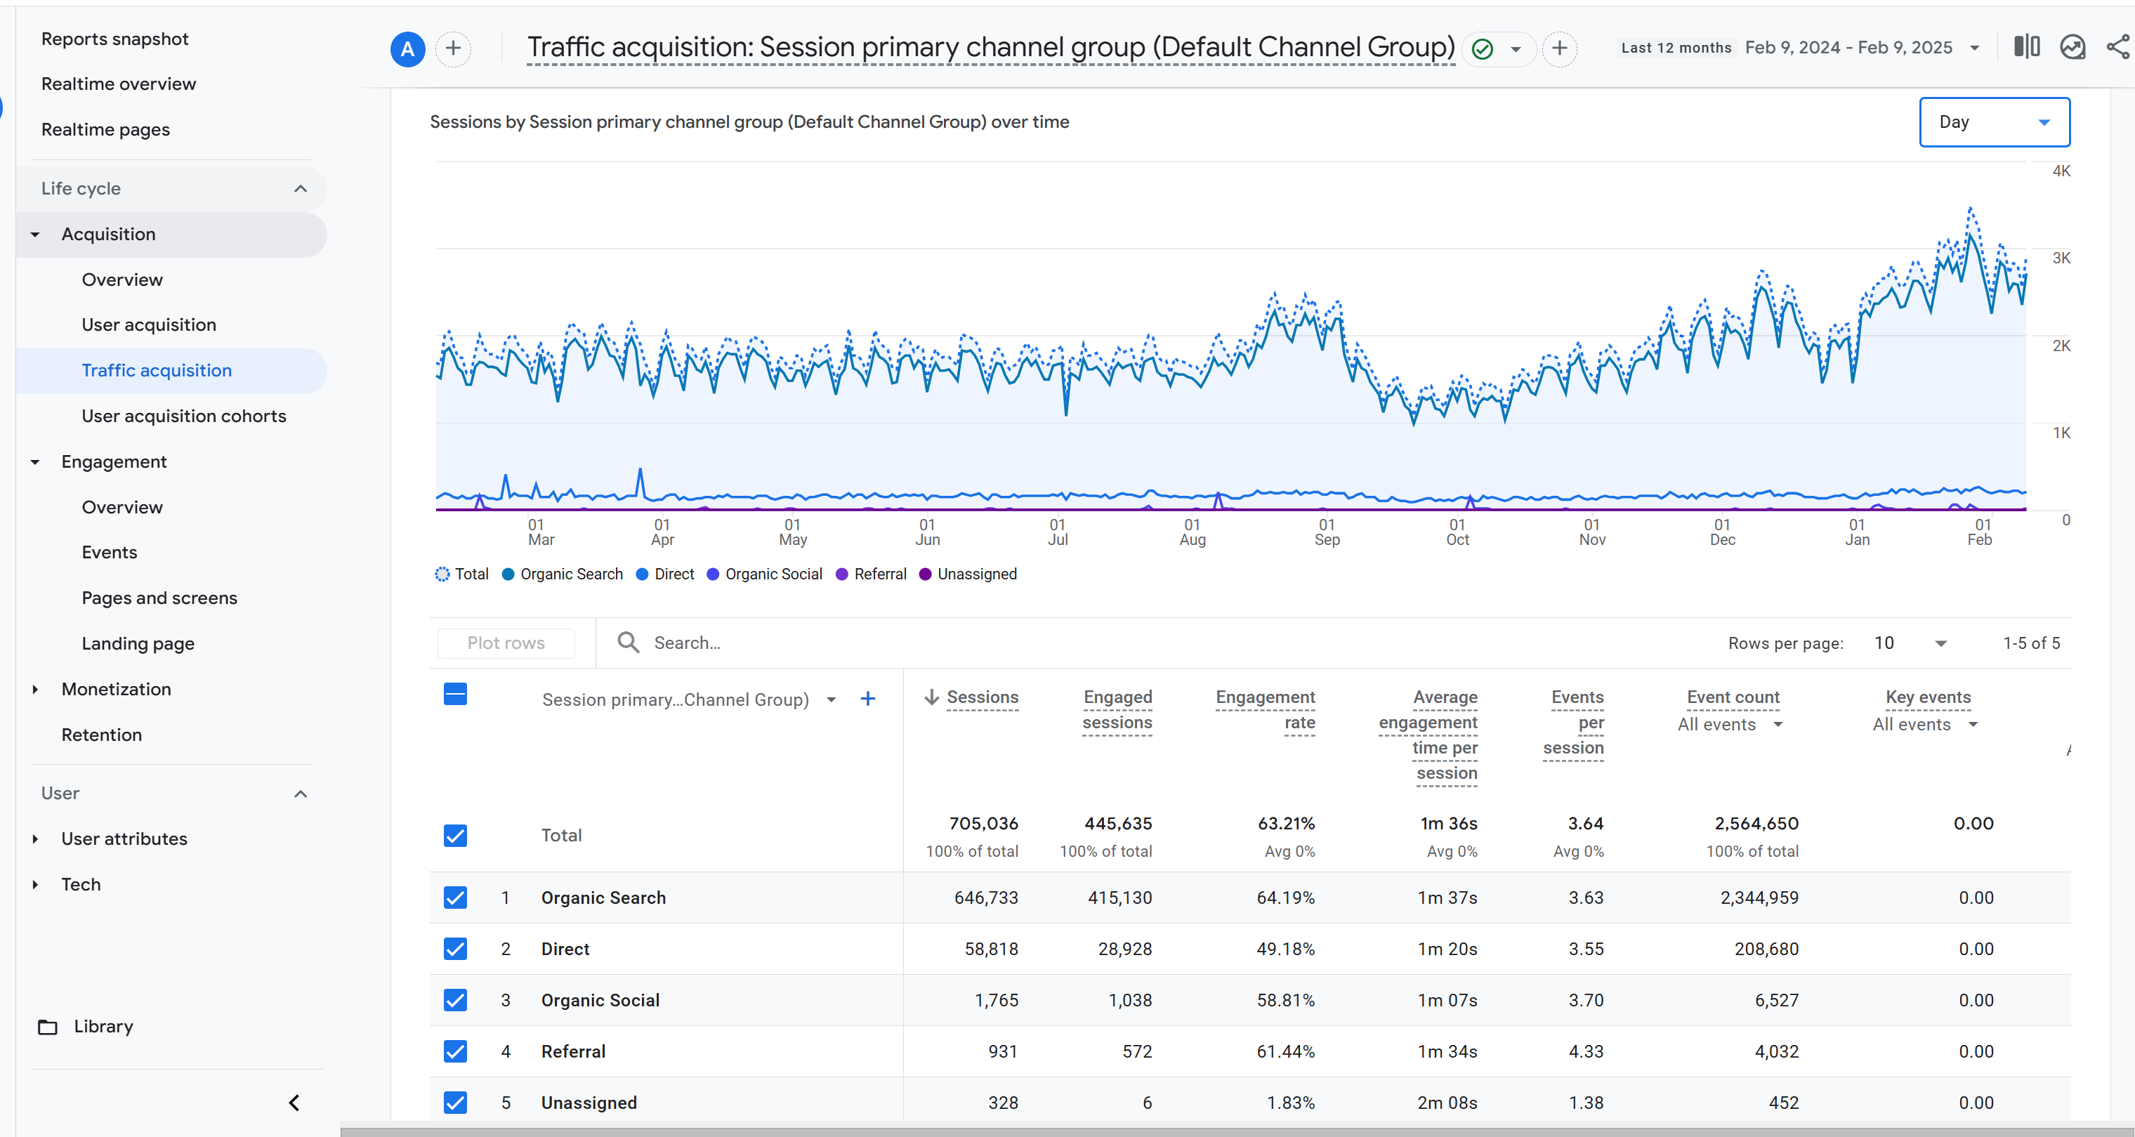
Task: Click the Organic Search row label
Action: 603,898
